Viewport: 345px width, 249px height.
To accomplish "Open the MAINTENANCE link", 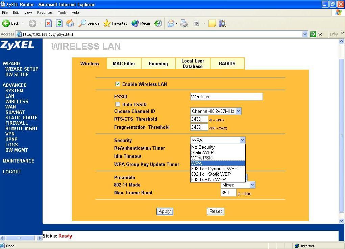I will click(x=18, y=161).
